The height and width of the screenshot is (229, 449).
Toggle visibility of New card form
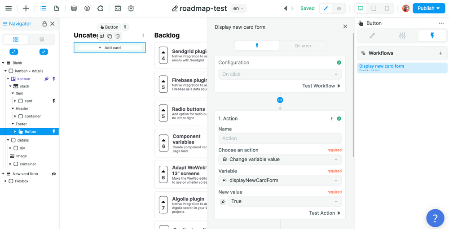(54, 174)
